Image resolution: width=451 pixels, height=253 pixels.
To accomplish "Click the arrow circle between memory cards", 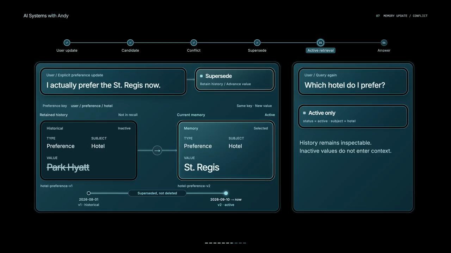I will 157,150.
